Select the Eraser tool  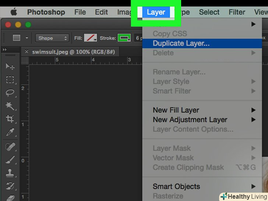coord(10,198)
